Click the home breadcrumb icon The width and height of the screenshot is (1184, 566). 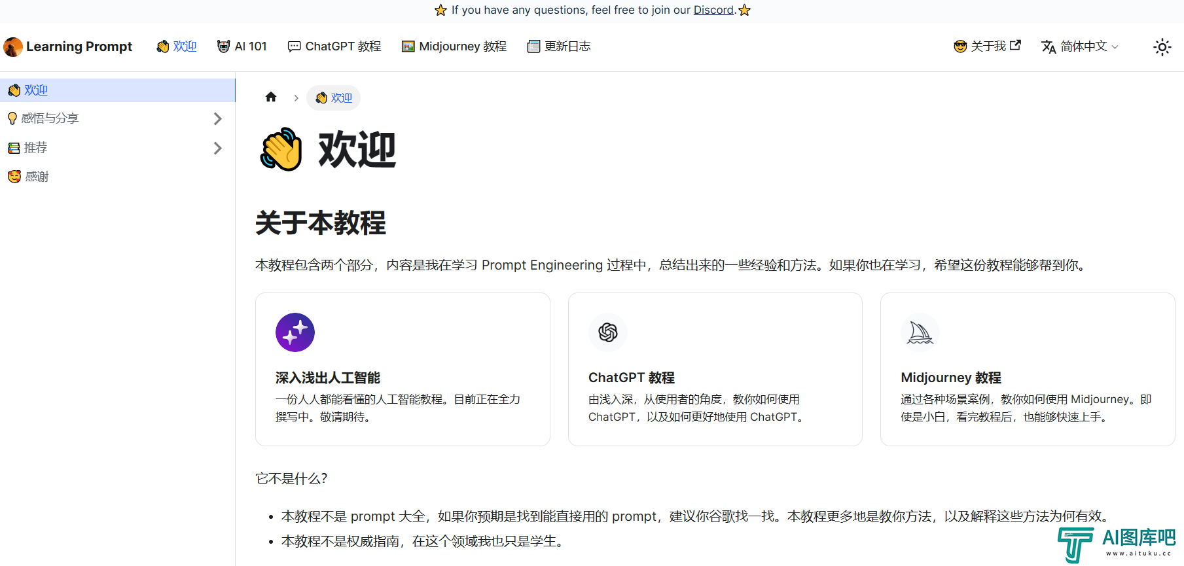271,97
